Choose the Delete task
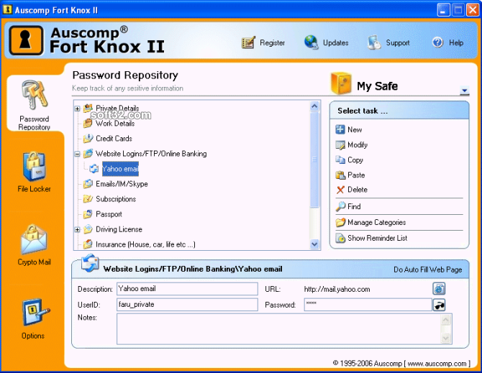This screenshot has width=482, height=373. (358, 190)
